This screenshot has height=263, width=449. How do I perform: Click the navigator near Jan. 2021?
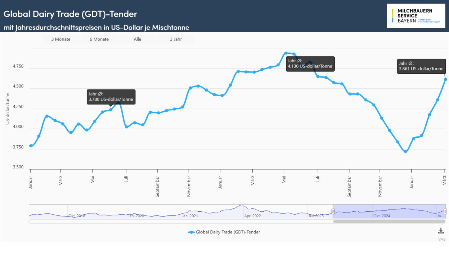(190, 212)
